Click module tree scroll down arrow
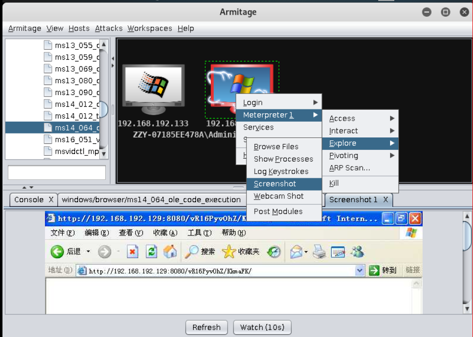 pyautogui.click(x=104, y=154)
